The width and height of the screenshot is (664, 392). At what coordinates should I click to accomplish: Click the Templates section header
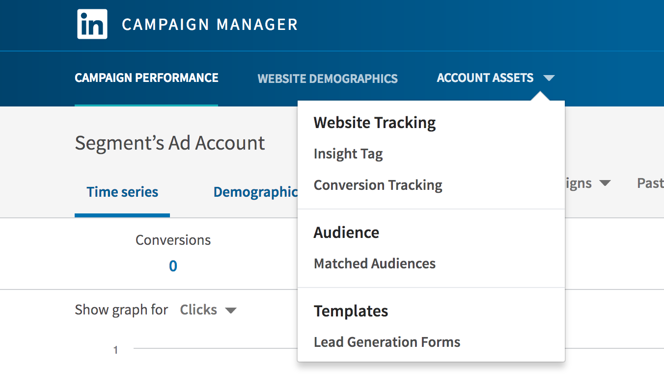coord(351,311)
